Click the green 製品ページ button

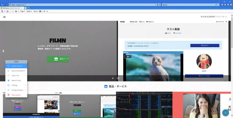(x=58, y=59)
